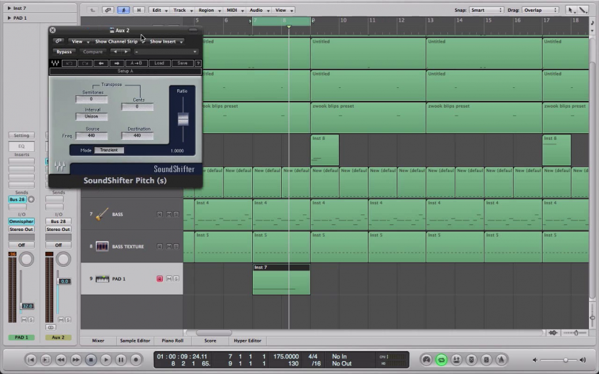The image size is (599, 374).
Task: Toggle the metronome click icon
Action: tap(501, 360)
